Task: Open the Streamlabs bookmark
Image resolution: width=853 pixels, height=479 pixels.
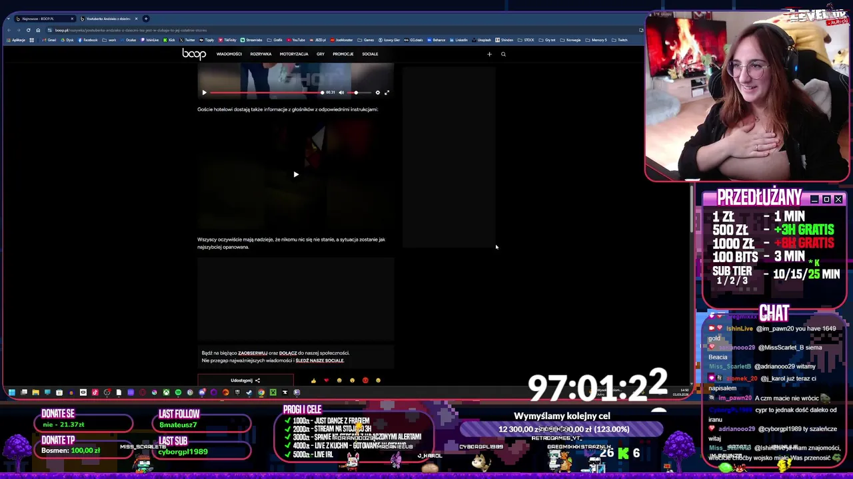Action: (252, 40)
